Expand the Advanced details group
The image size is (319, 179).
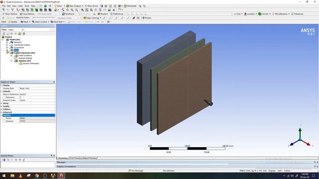coord(1,112)
